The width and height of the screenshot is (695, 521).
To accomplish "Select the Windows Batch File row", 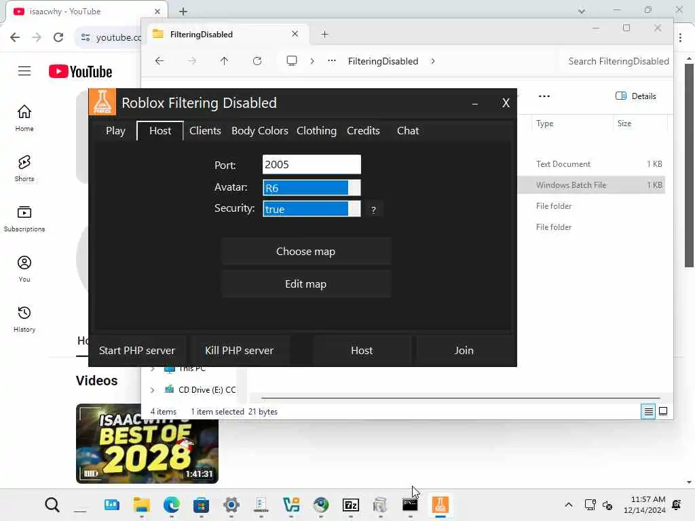I will (x=592, y=185).
